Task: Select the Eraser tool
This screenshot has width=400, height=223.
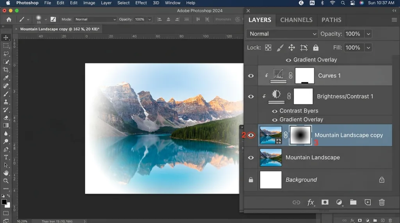Action: 6,118
